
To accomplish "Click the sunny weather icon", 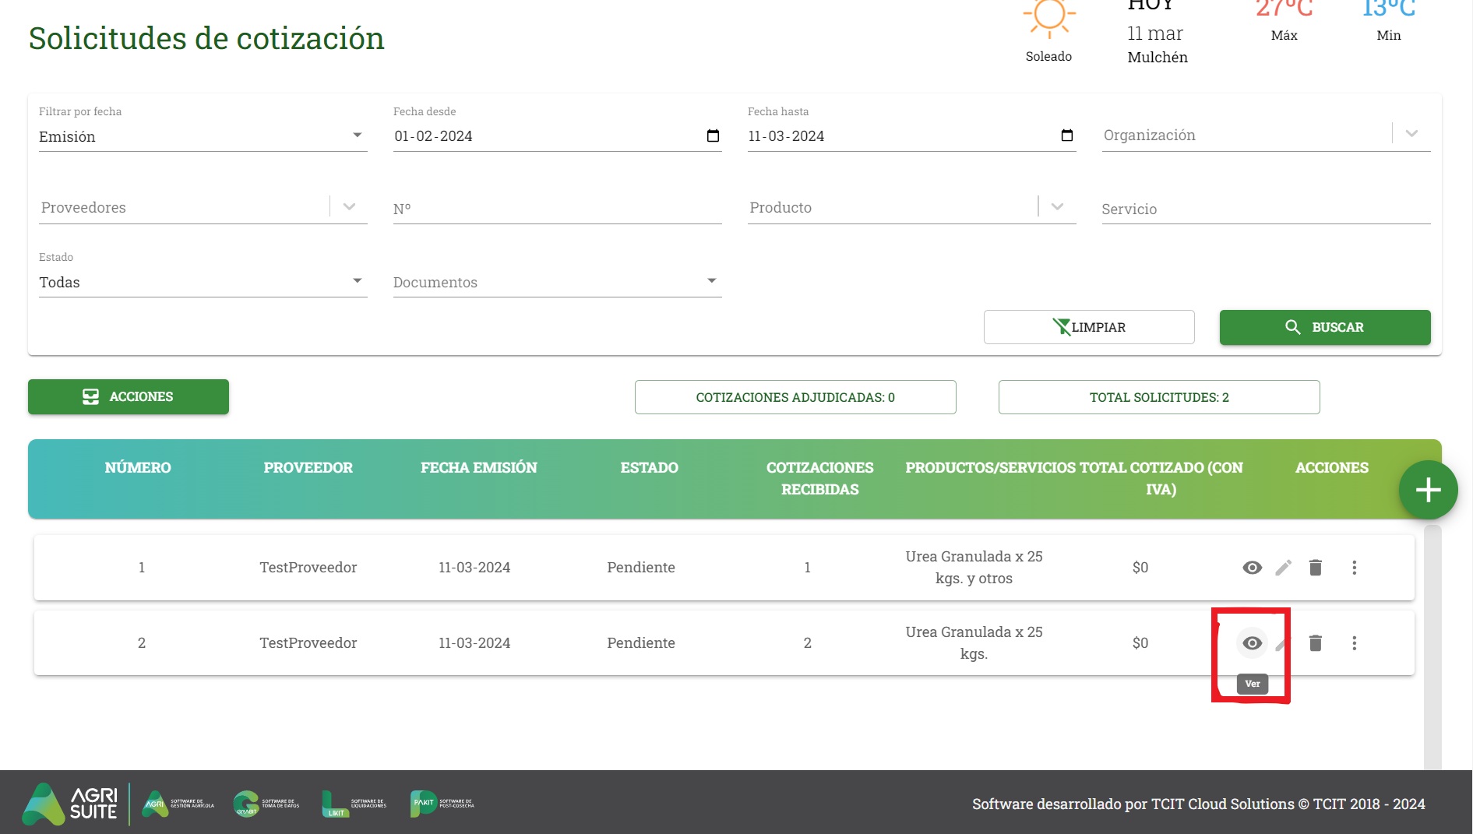I will [1049, 17].
